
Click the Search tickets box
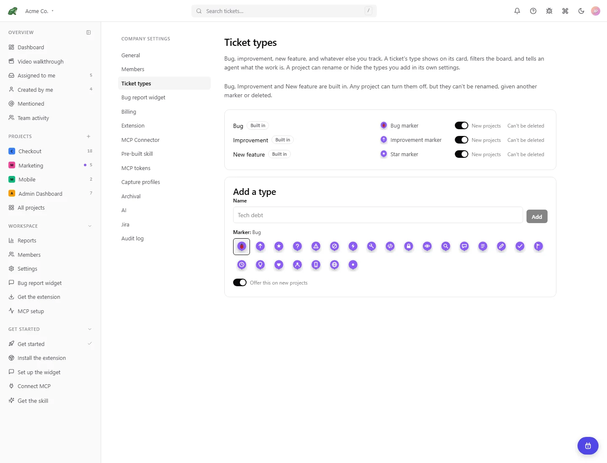pos(284,11)
